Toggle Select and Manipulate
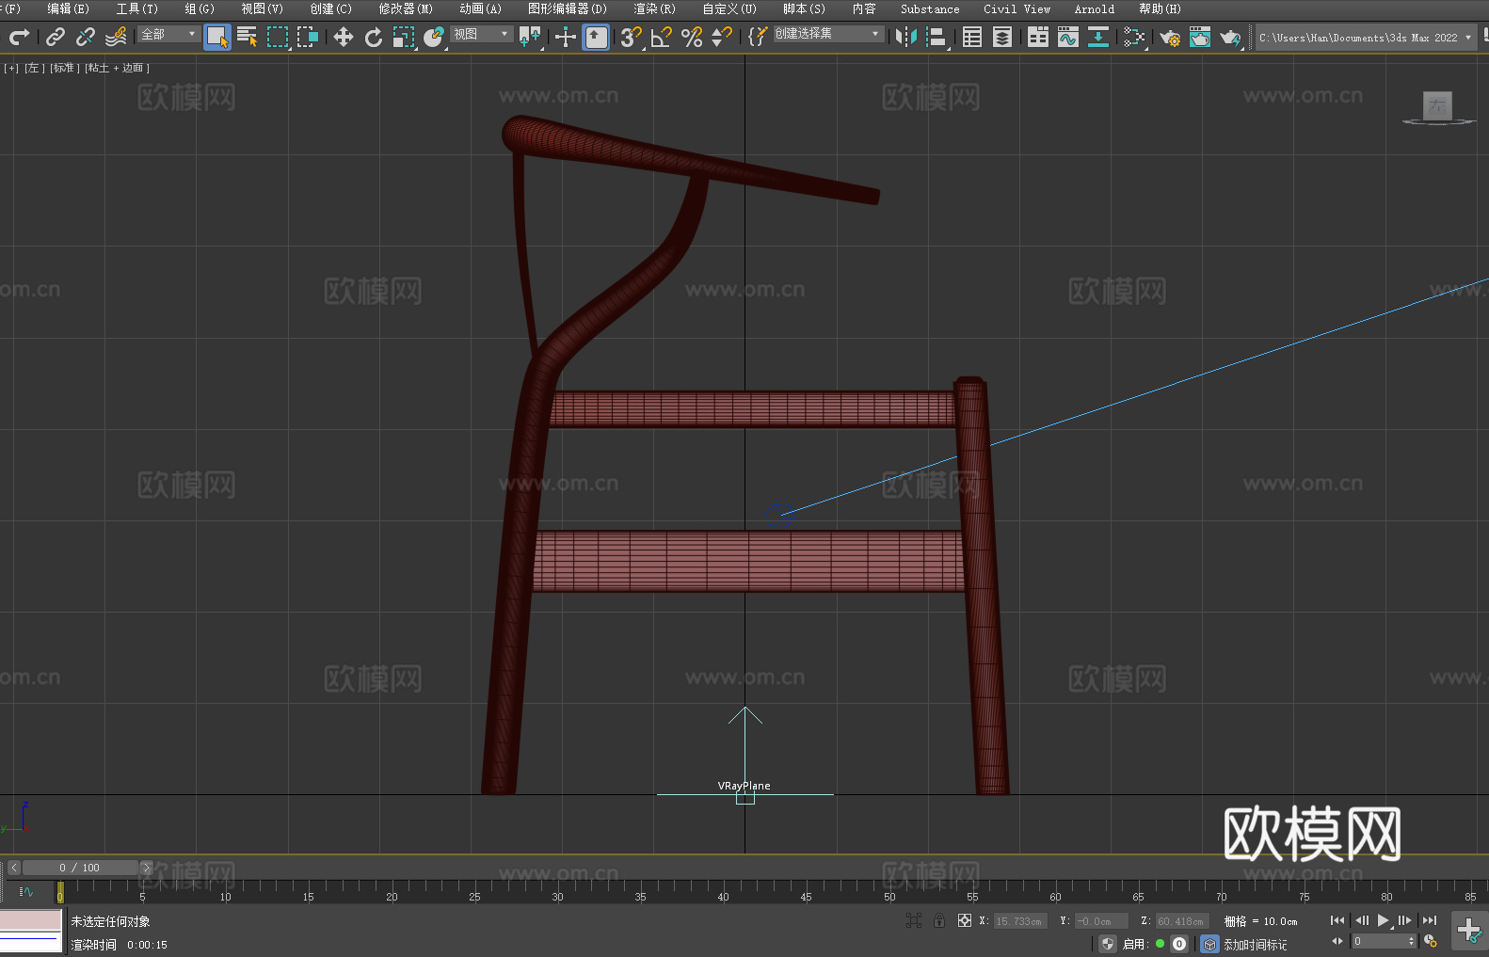 [x=566, y=37]
